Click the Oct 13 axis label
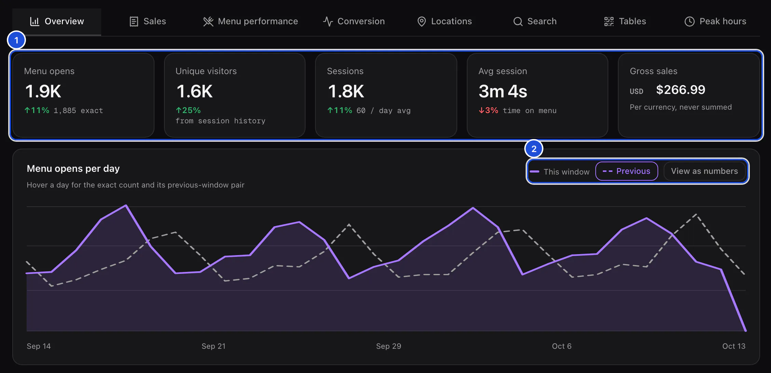The image size is (771, 373). pos(734,346)
